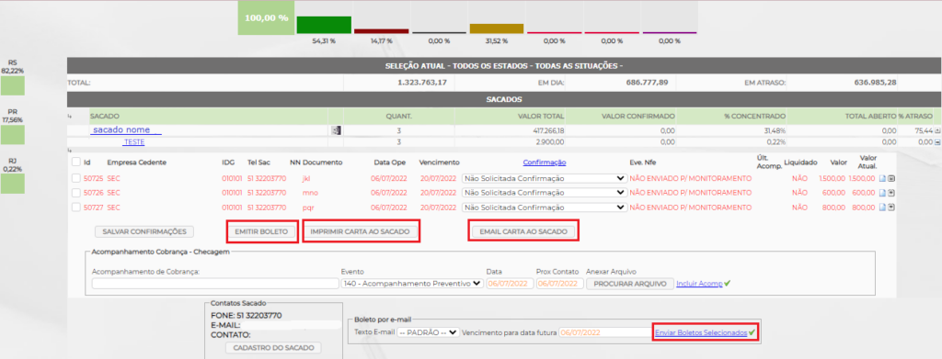
Task: Click the EMITIR BOLETO button
Action: tap(262, 231)
